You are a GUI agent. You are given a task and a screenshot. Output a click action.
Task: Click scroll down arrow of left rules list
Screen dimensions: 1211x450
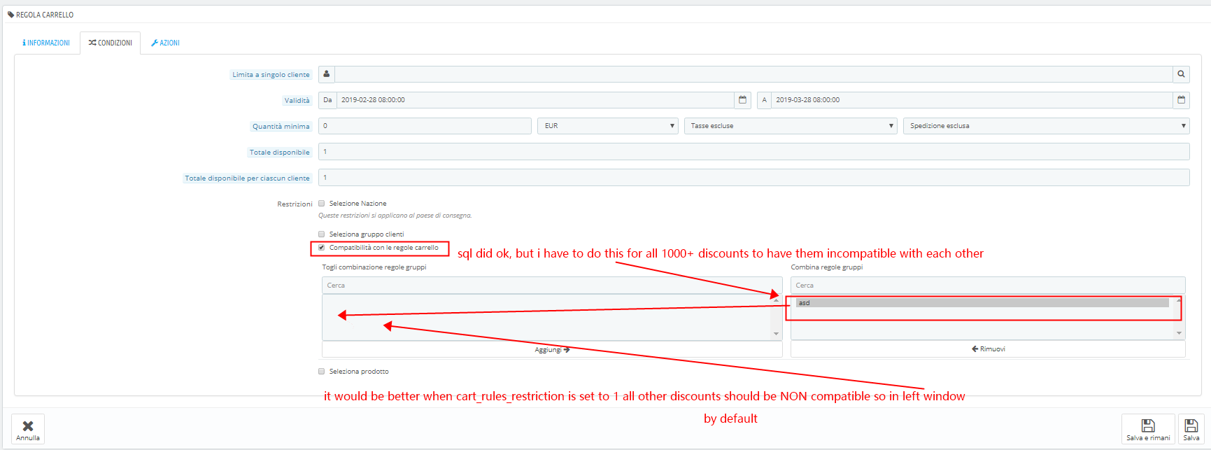tap(776, 334)
